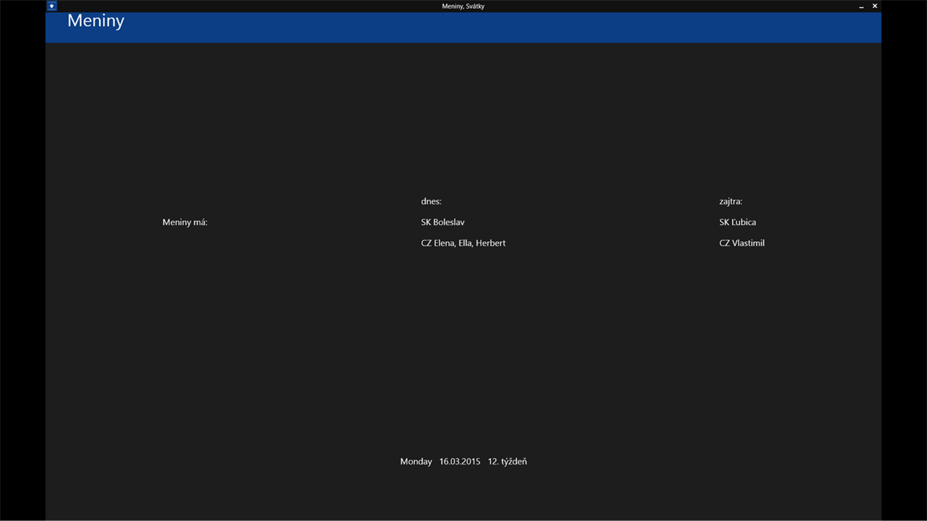Minimize the Meniny, Svátky window
Screen dimensions: 927x521
[861, 6]
